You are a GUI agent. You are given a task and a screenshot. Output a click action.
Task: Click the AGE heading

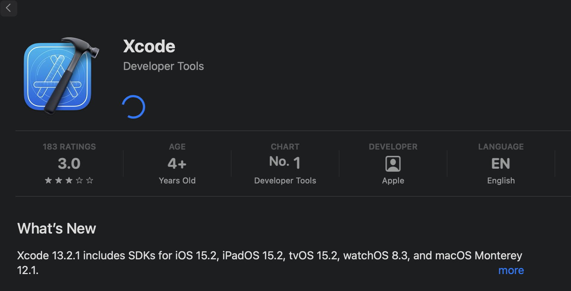(177, 147)
